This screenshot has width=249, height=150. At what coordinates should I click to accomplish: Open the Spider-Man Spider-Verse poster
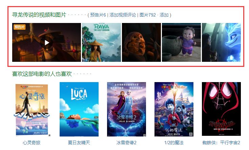[x=221, y=109]
